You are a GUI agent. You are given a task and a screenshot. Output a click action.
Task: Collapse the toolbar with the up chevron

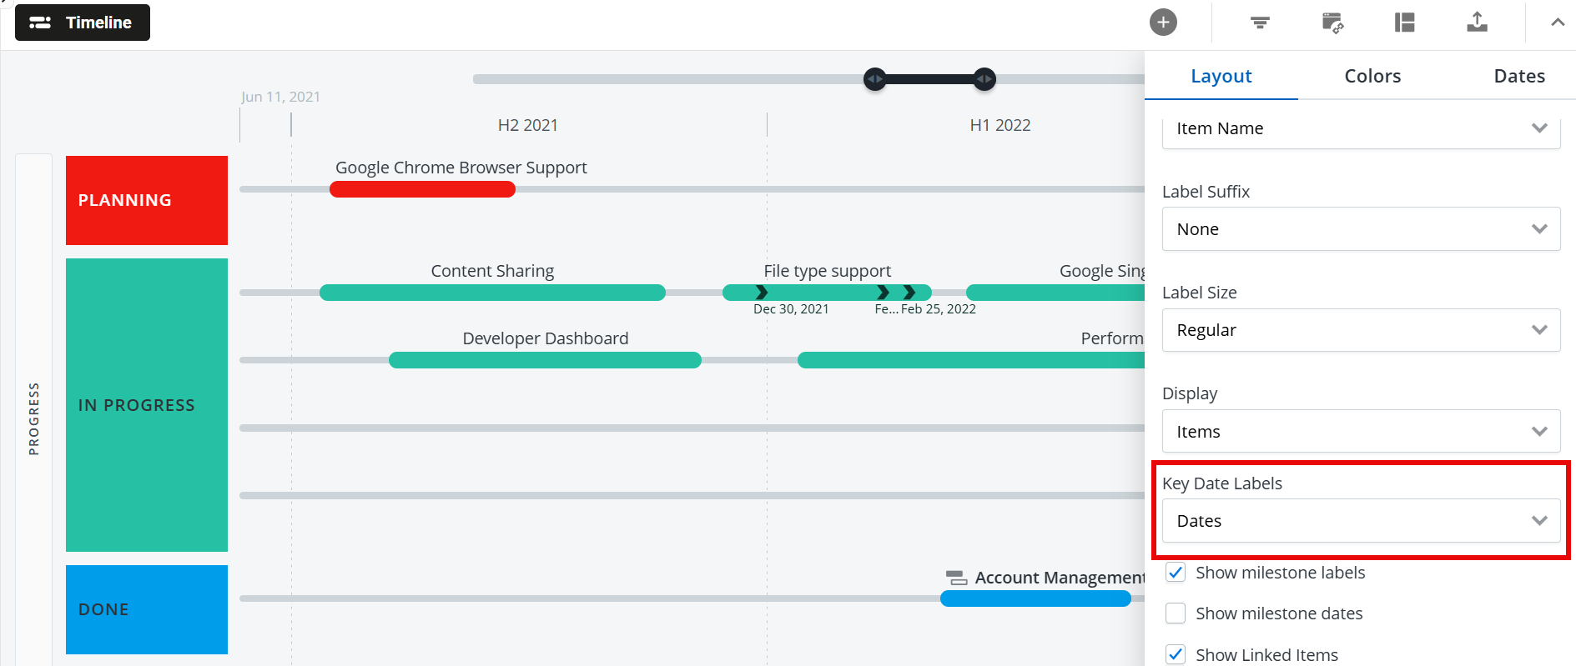click(x=1557, y=23)
